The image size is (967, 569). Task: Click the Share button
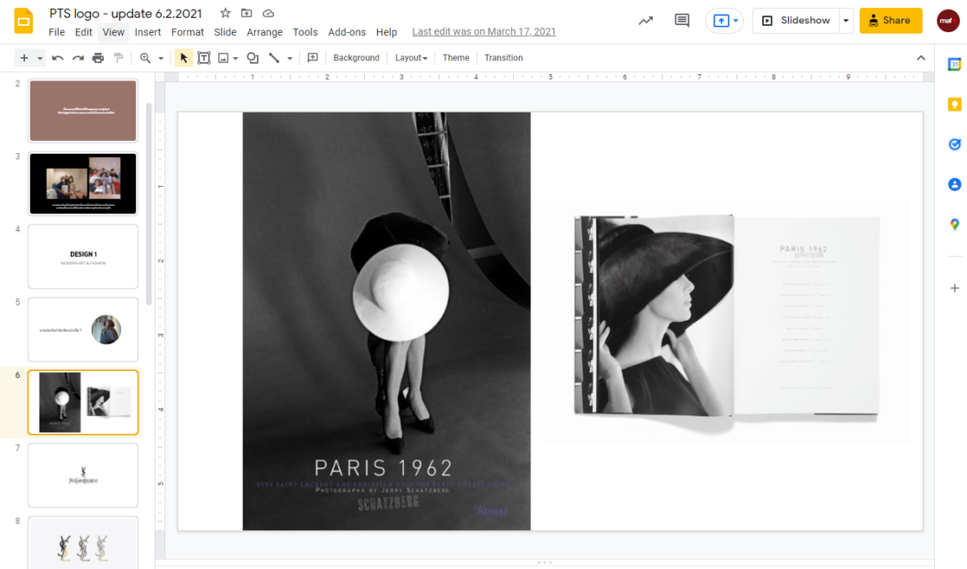pos(890,20)
